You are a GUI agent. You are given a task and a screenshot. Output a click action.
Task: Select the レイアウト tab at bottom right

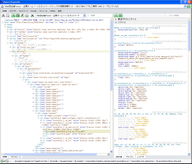click(141, 157)
